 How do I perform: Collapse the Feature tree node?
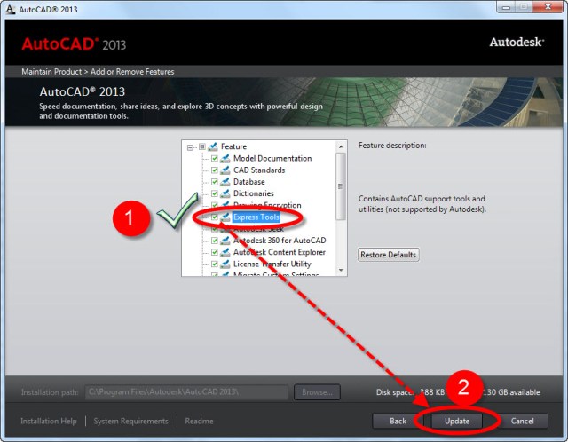[191, 146]
